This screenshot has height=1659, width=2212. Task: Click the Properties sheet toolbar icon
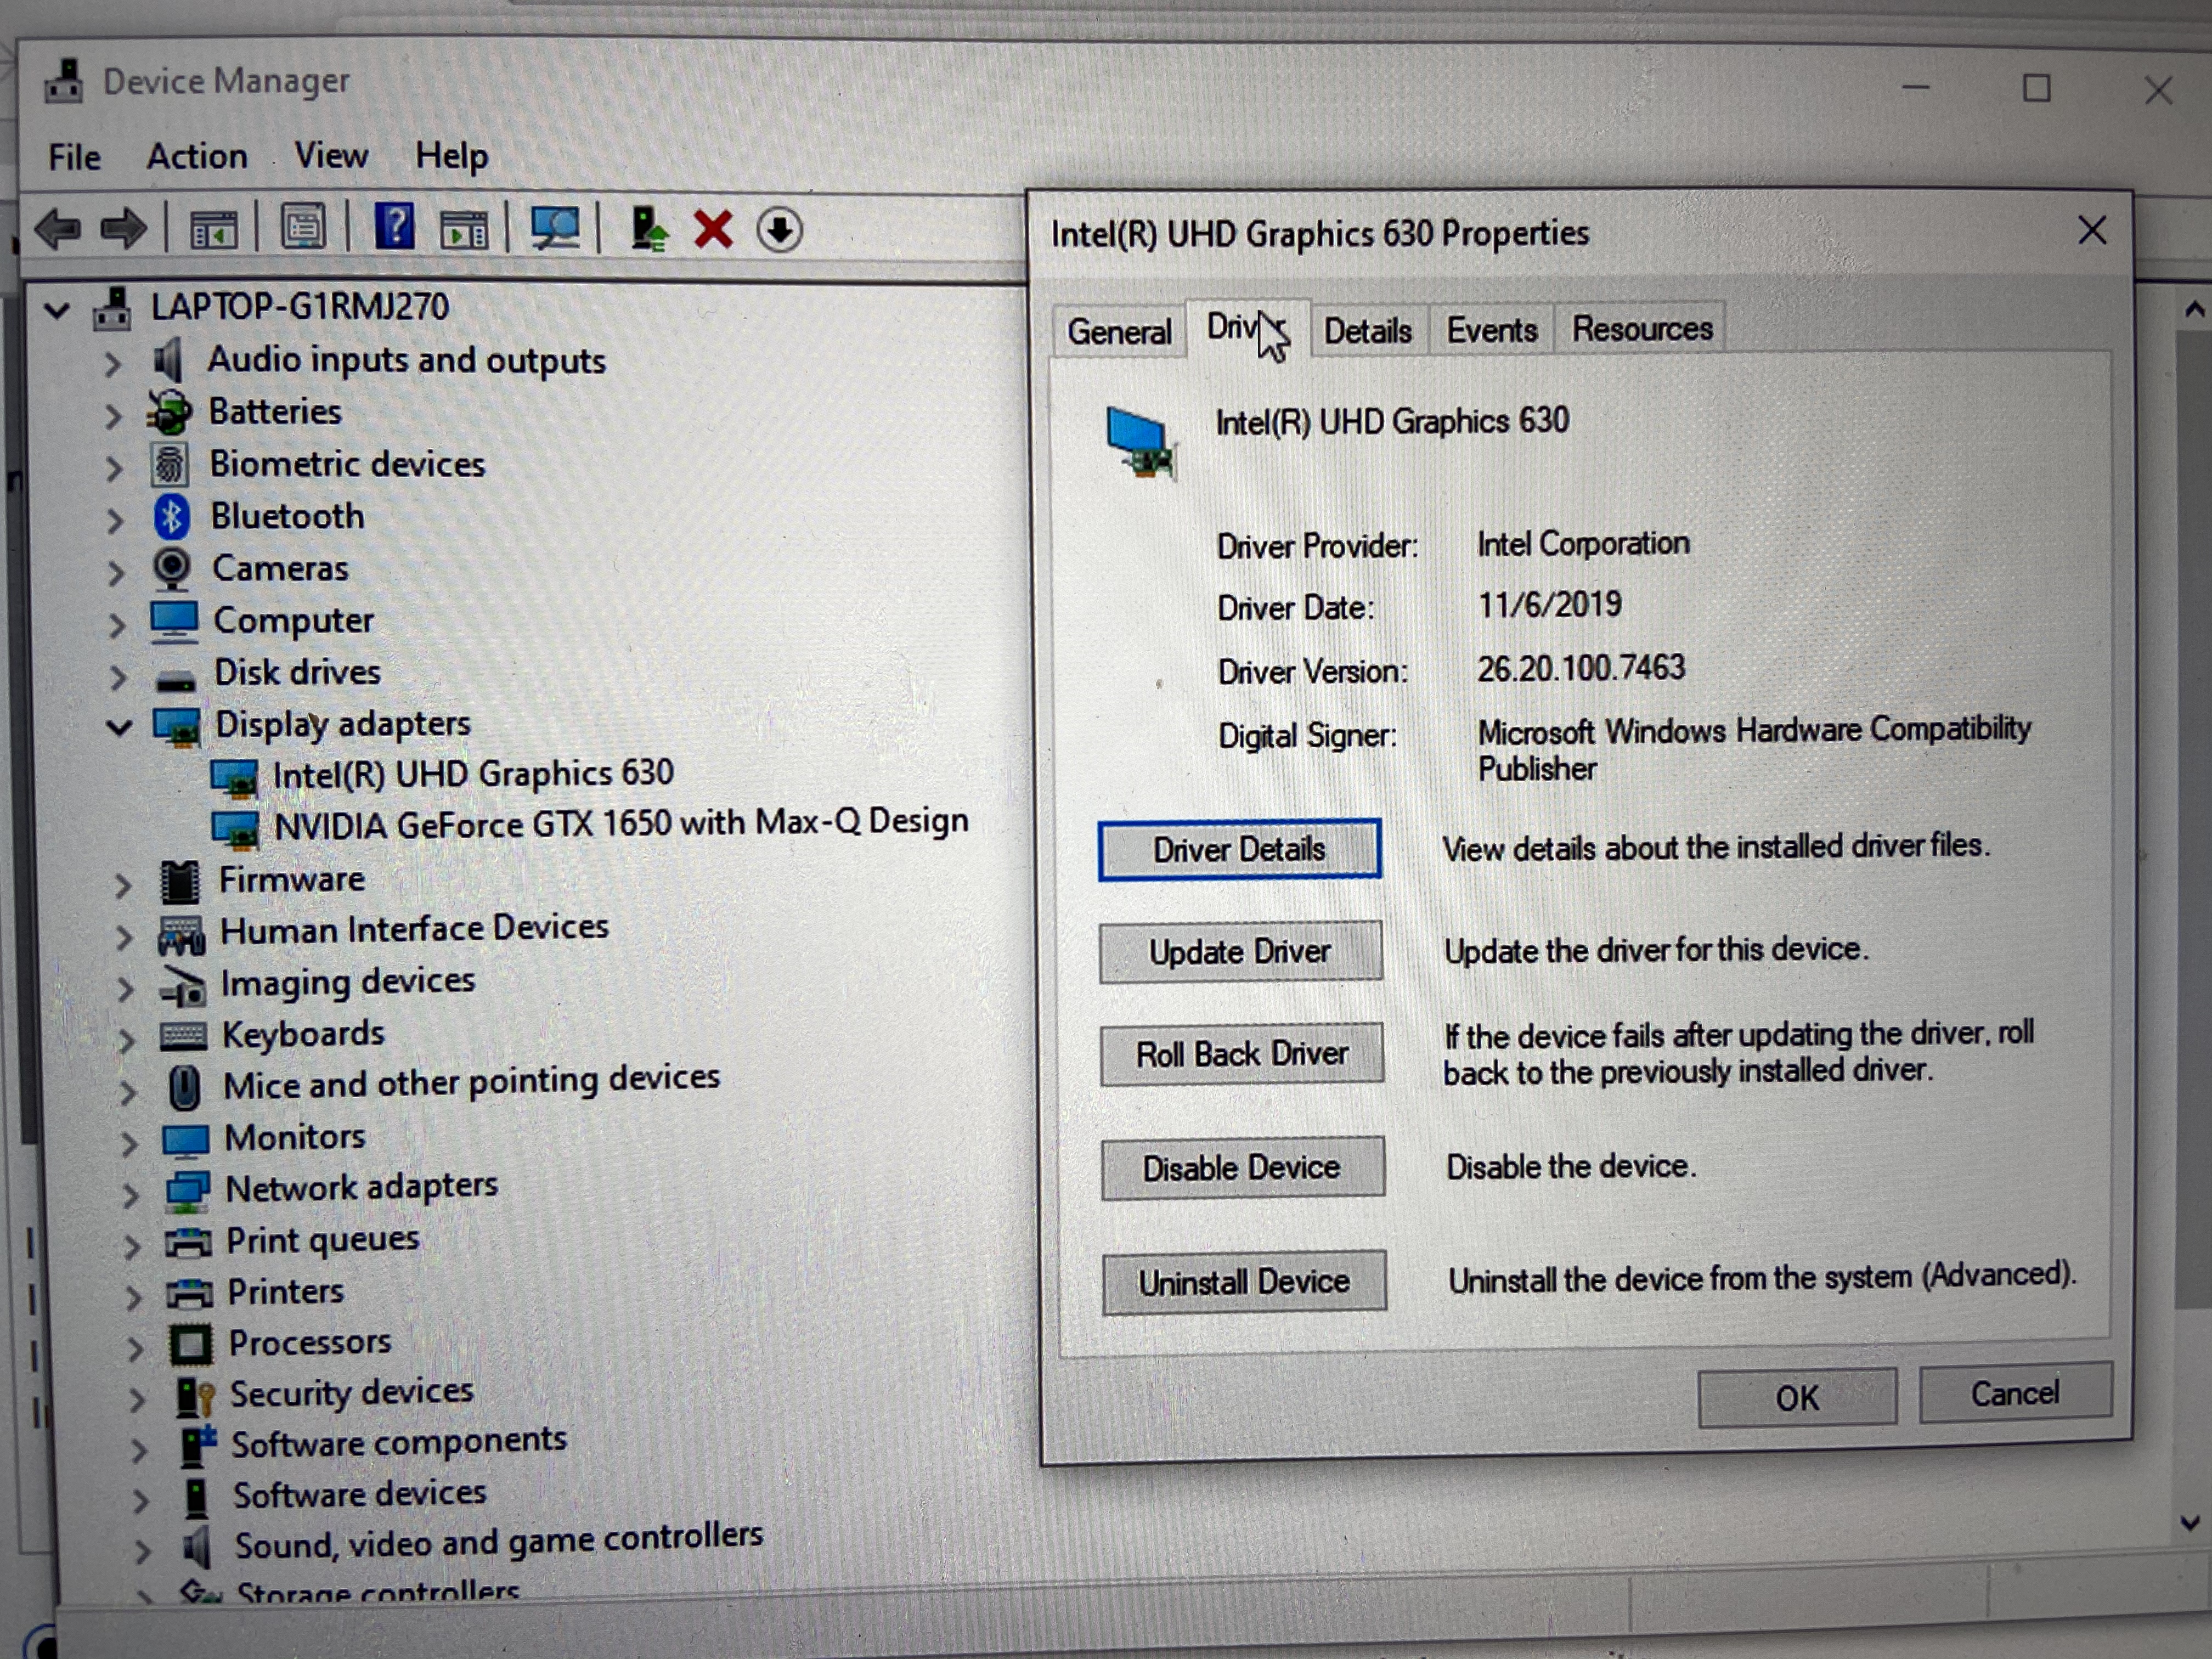[x=303, y=227]
